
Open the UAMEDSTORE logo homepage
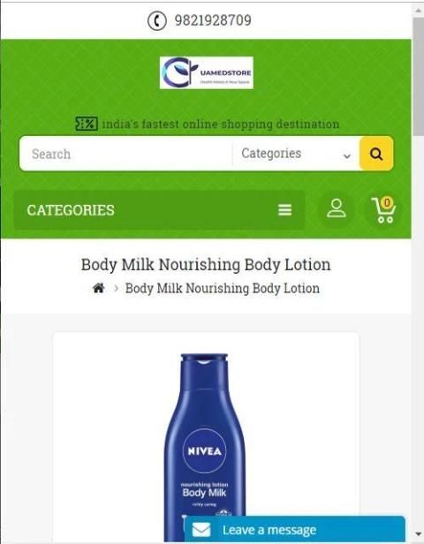[x=207, y=72]
